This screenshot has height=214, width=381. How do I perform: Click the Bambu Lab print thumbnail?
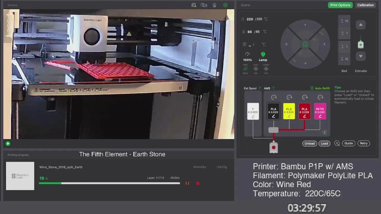point(20,176)
